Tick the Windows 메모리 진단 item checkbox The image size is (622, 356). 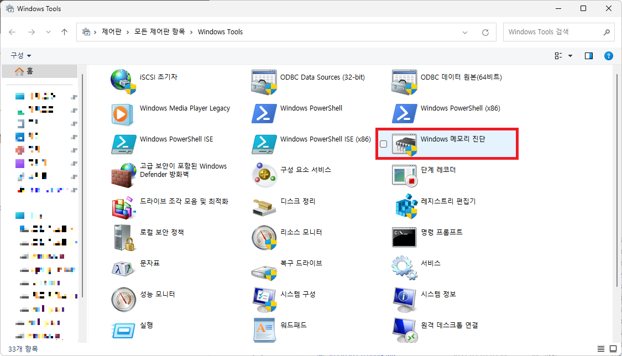(x=383, y=144)
